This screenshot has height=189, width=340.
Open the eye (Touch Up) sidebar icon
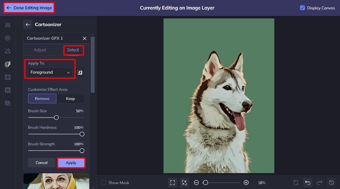pos(8,38)
